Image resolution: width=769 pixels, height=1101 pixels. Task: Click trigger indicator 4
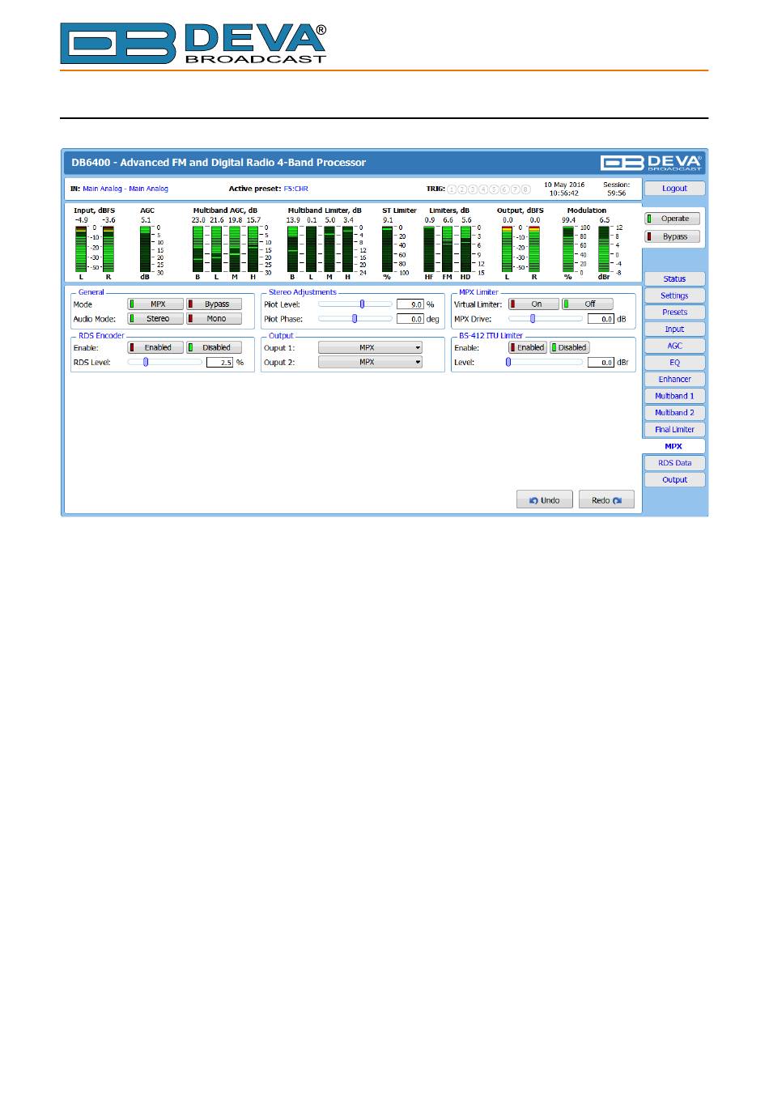point(483,189)
